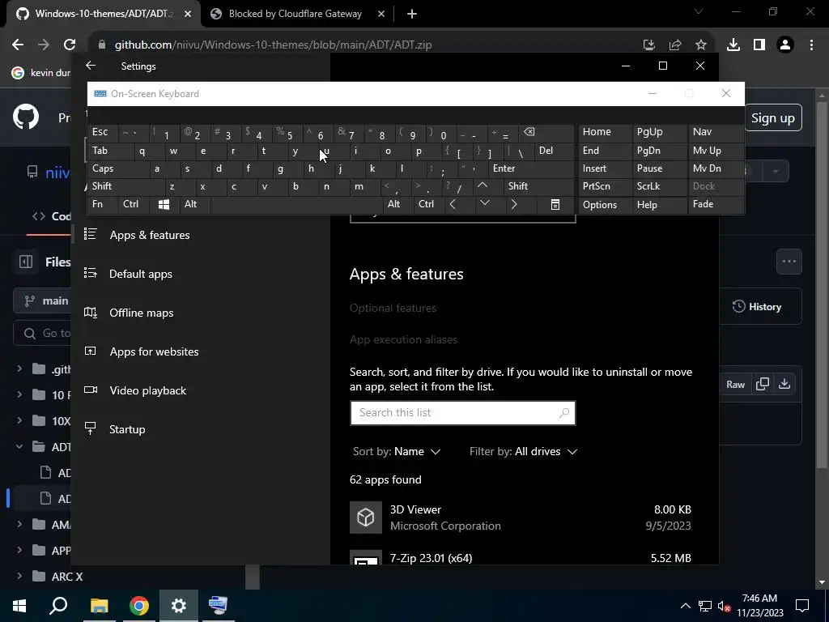Viewport: 829px width, 622px height.
Task: Click Sign up button on GitHub
Action: (773, 118)
